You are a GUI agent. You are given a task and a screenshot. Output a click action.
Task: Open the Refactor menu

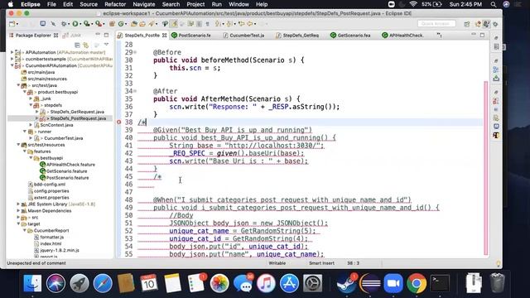tap(115, 4)
